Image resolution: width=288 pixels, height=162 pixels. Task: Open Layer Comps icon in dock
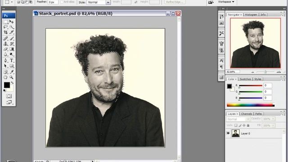[x=221, y=77]
